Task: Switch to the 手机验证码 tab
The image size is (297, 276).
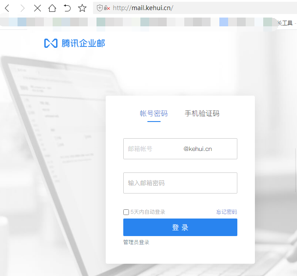Action: (202, 114)
